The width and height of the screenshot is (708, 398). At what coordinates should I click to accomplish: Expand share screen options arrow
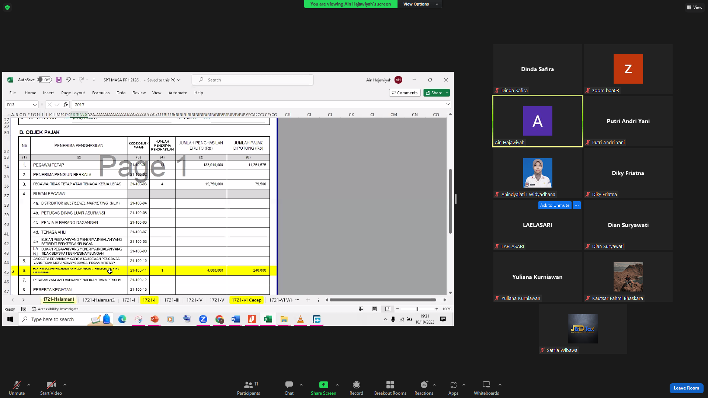[337, 385]
